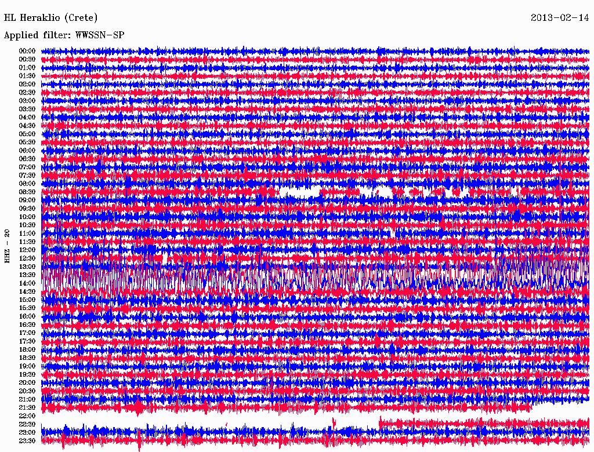Select the 15:00 time row label
594x452 pixels.
tap(27, 300)
